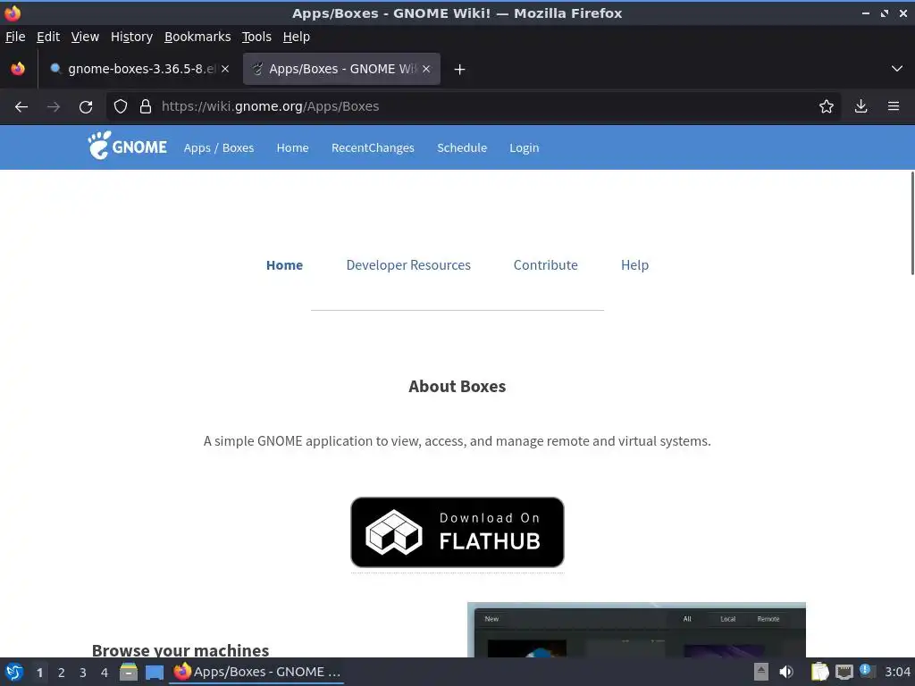This screenshot has width=915, height=686.
Task: Open the Edit menu
Action: pyautogui.click(x=48, y=37)
